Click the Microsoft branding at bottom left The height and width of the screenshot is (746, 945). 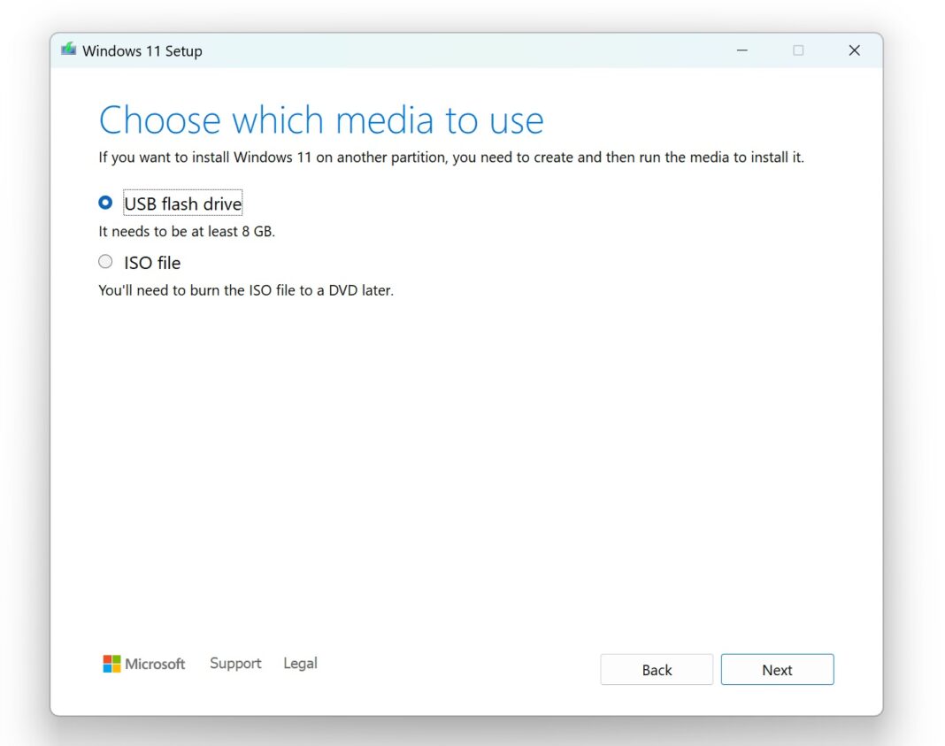tap(145, 664)
